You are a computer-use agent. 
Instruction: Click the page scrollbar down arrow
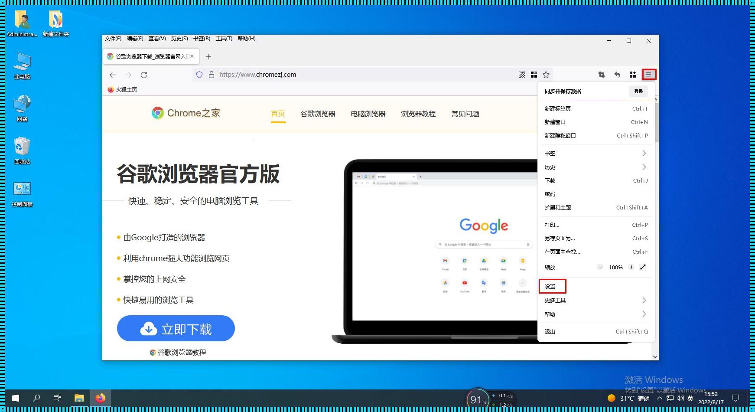[655, 357]
